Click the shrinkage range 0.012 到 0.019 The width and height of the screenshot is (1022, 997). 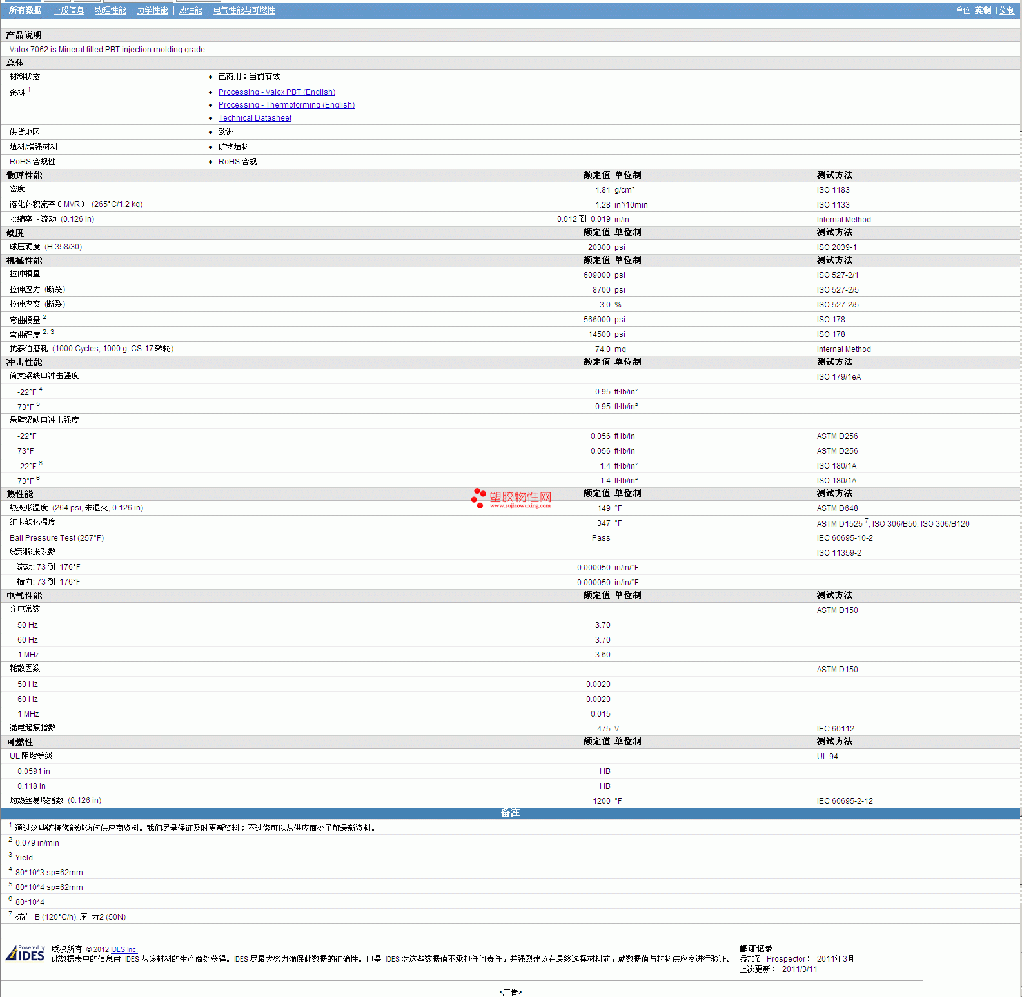point(584,219)
